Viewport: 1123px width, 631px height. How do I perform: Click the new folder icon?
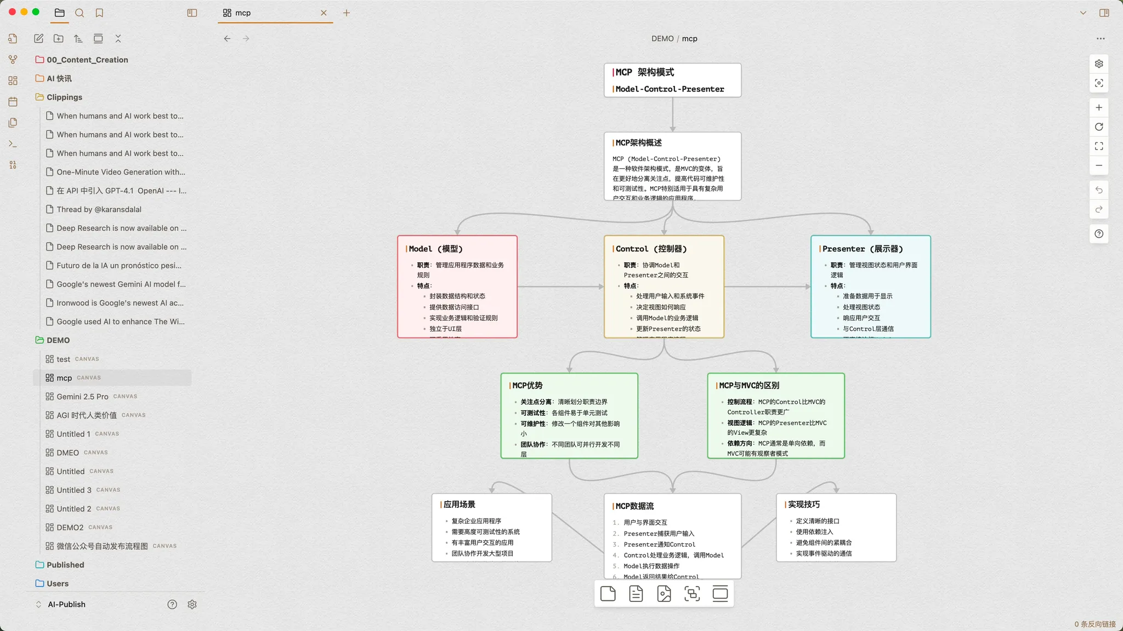tap(58, 38)
